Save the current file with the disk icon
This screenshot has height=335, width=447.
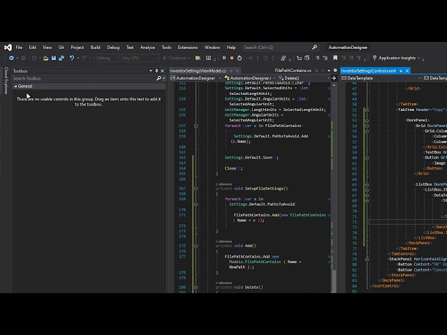54,58
